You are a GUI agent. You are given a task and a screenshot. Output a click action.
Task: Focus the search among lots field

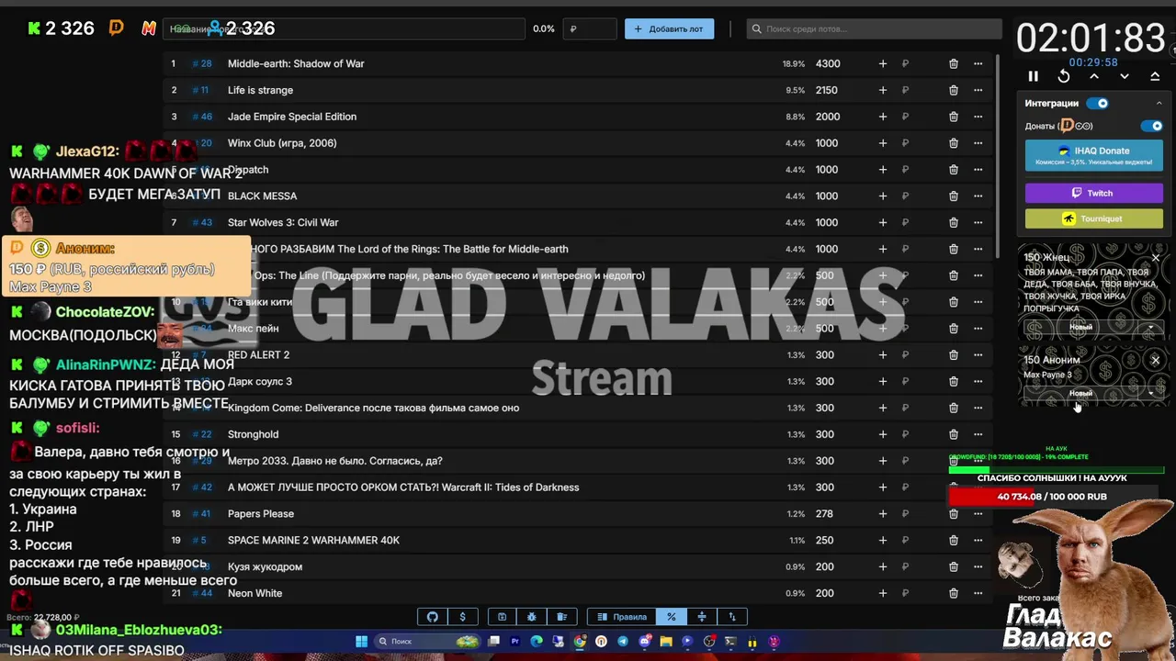click(873, 28)
